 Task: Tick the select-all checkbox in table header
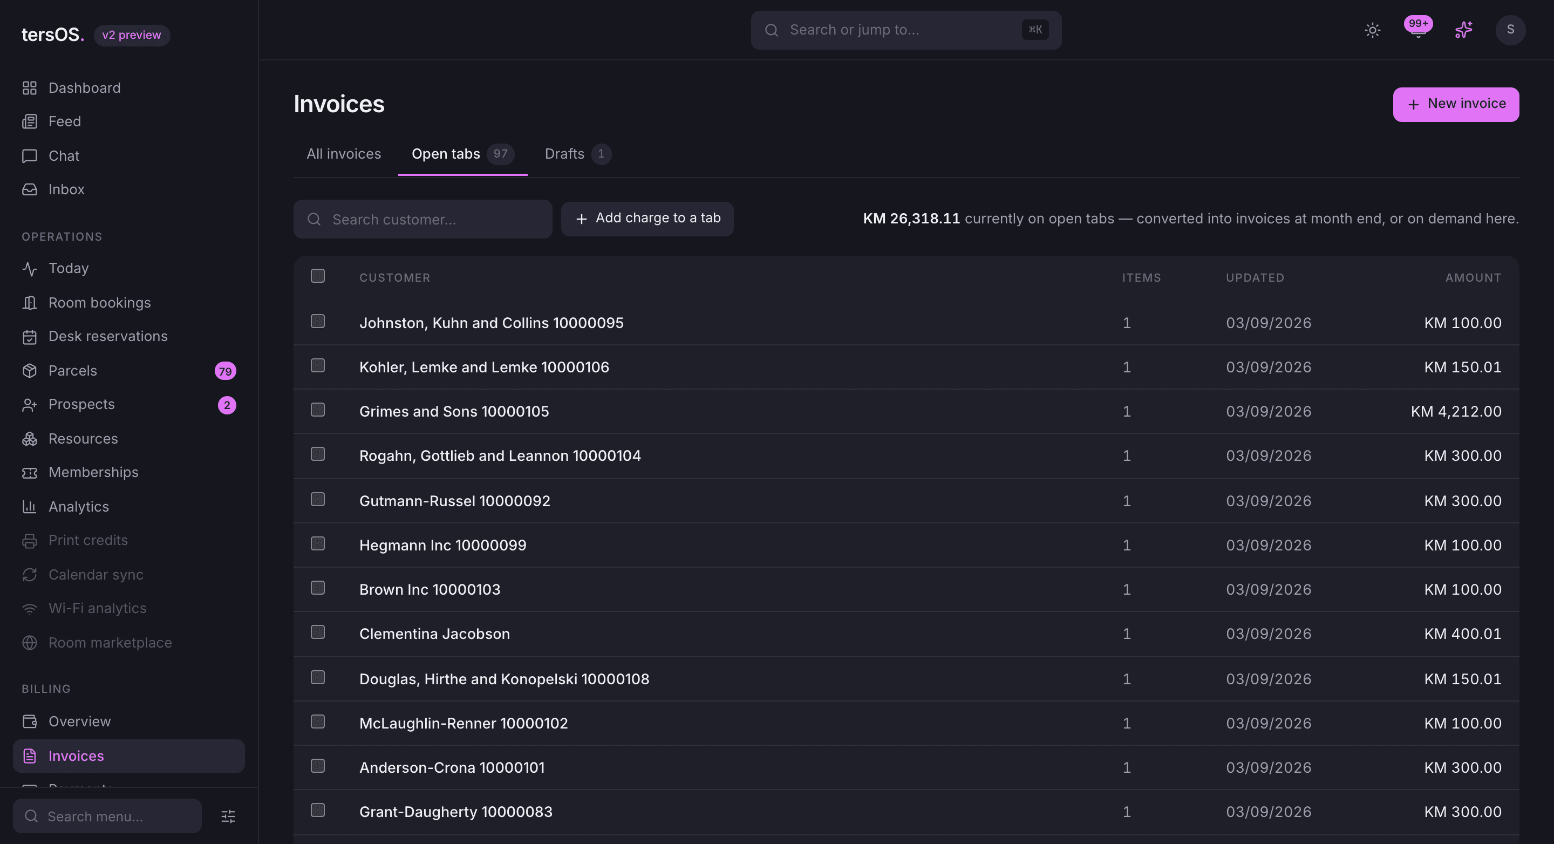click(x=318, y=276)
